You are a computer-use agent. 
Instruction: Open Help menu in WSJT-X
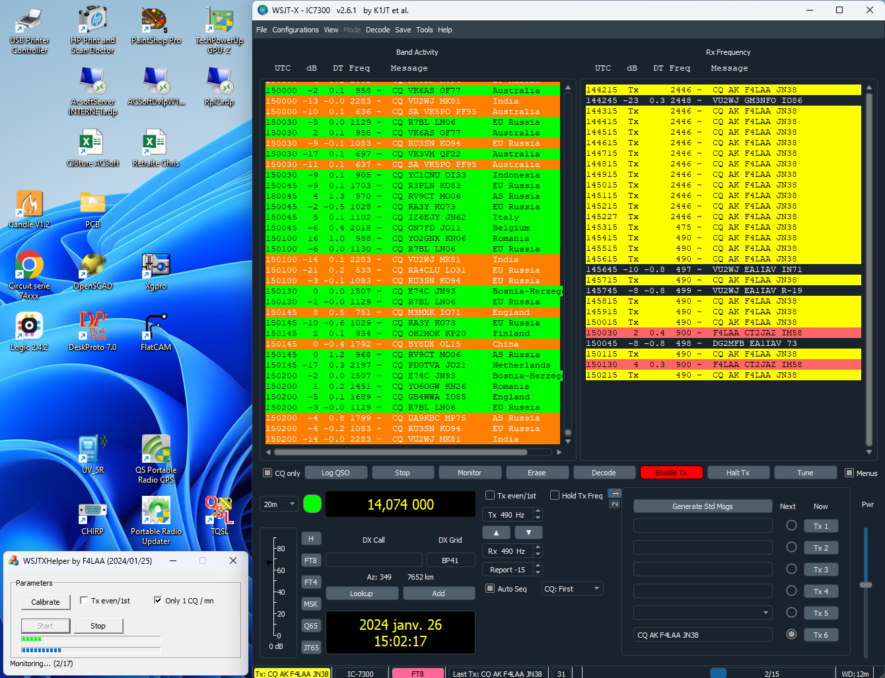pyautogui.click(x=445, y=30)
